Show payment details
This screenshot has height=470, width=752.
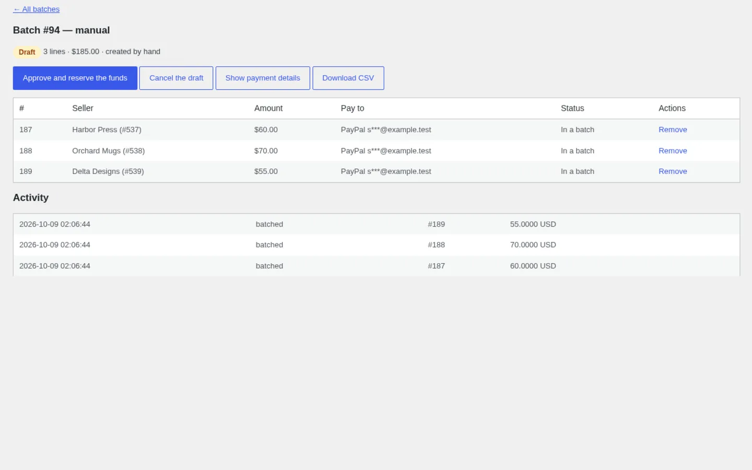263,78
